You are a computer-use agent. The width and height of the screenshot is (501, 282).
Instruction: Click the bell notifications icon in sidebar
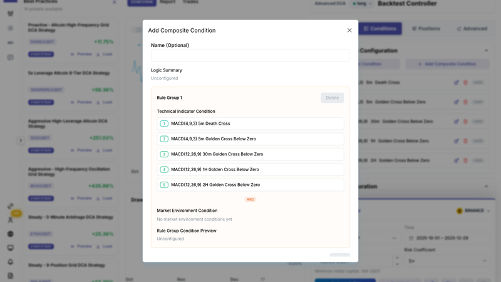pos(10,262)
